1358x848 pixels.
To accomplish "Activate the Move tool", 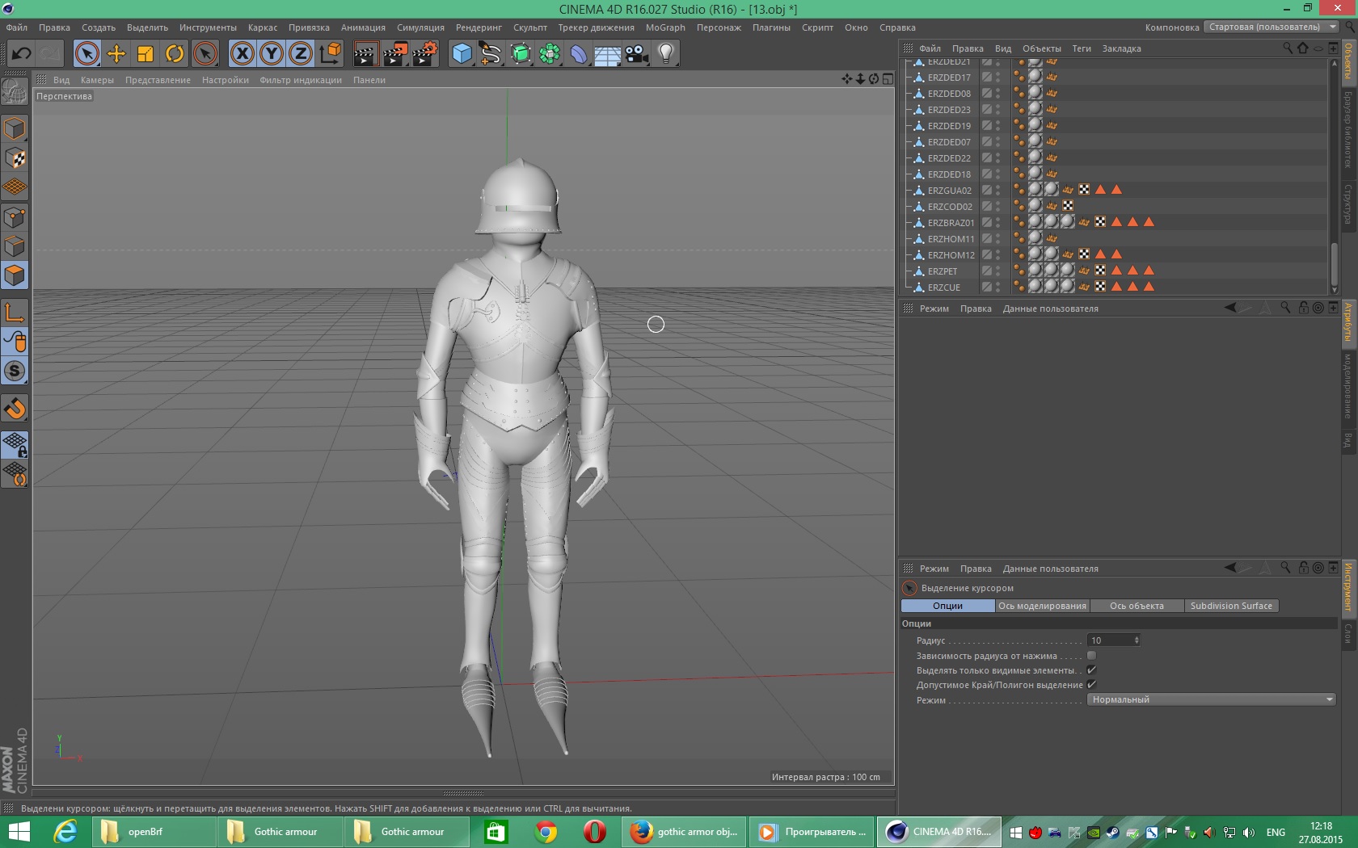I will pos(116,54).
